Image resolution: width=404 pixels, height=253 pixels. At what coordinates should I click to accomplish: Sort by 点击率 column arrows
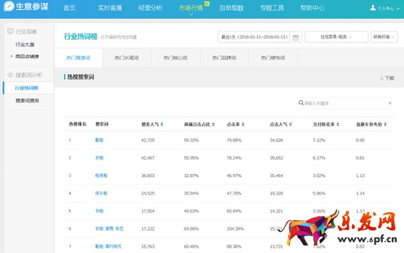click(x=243, y=124)
